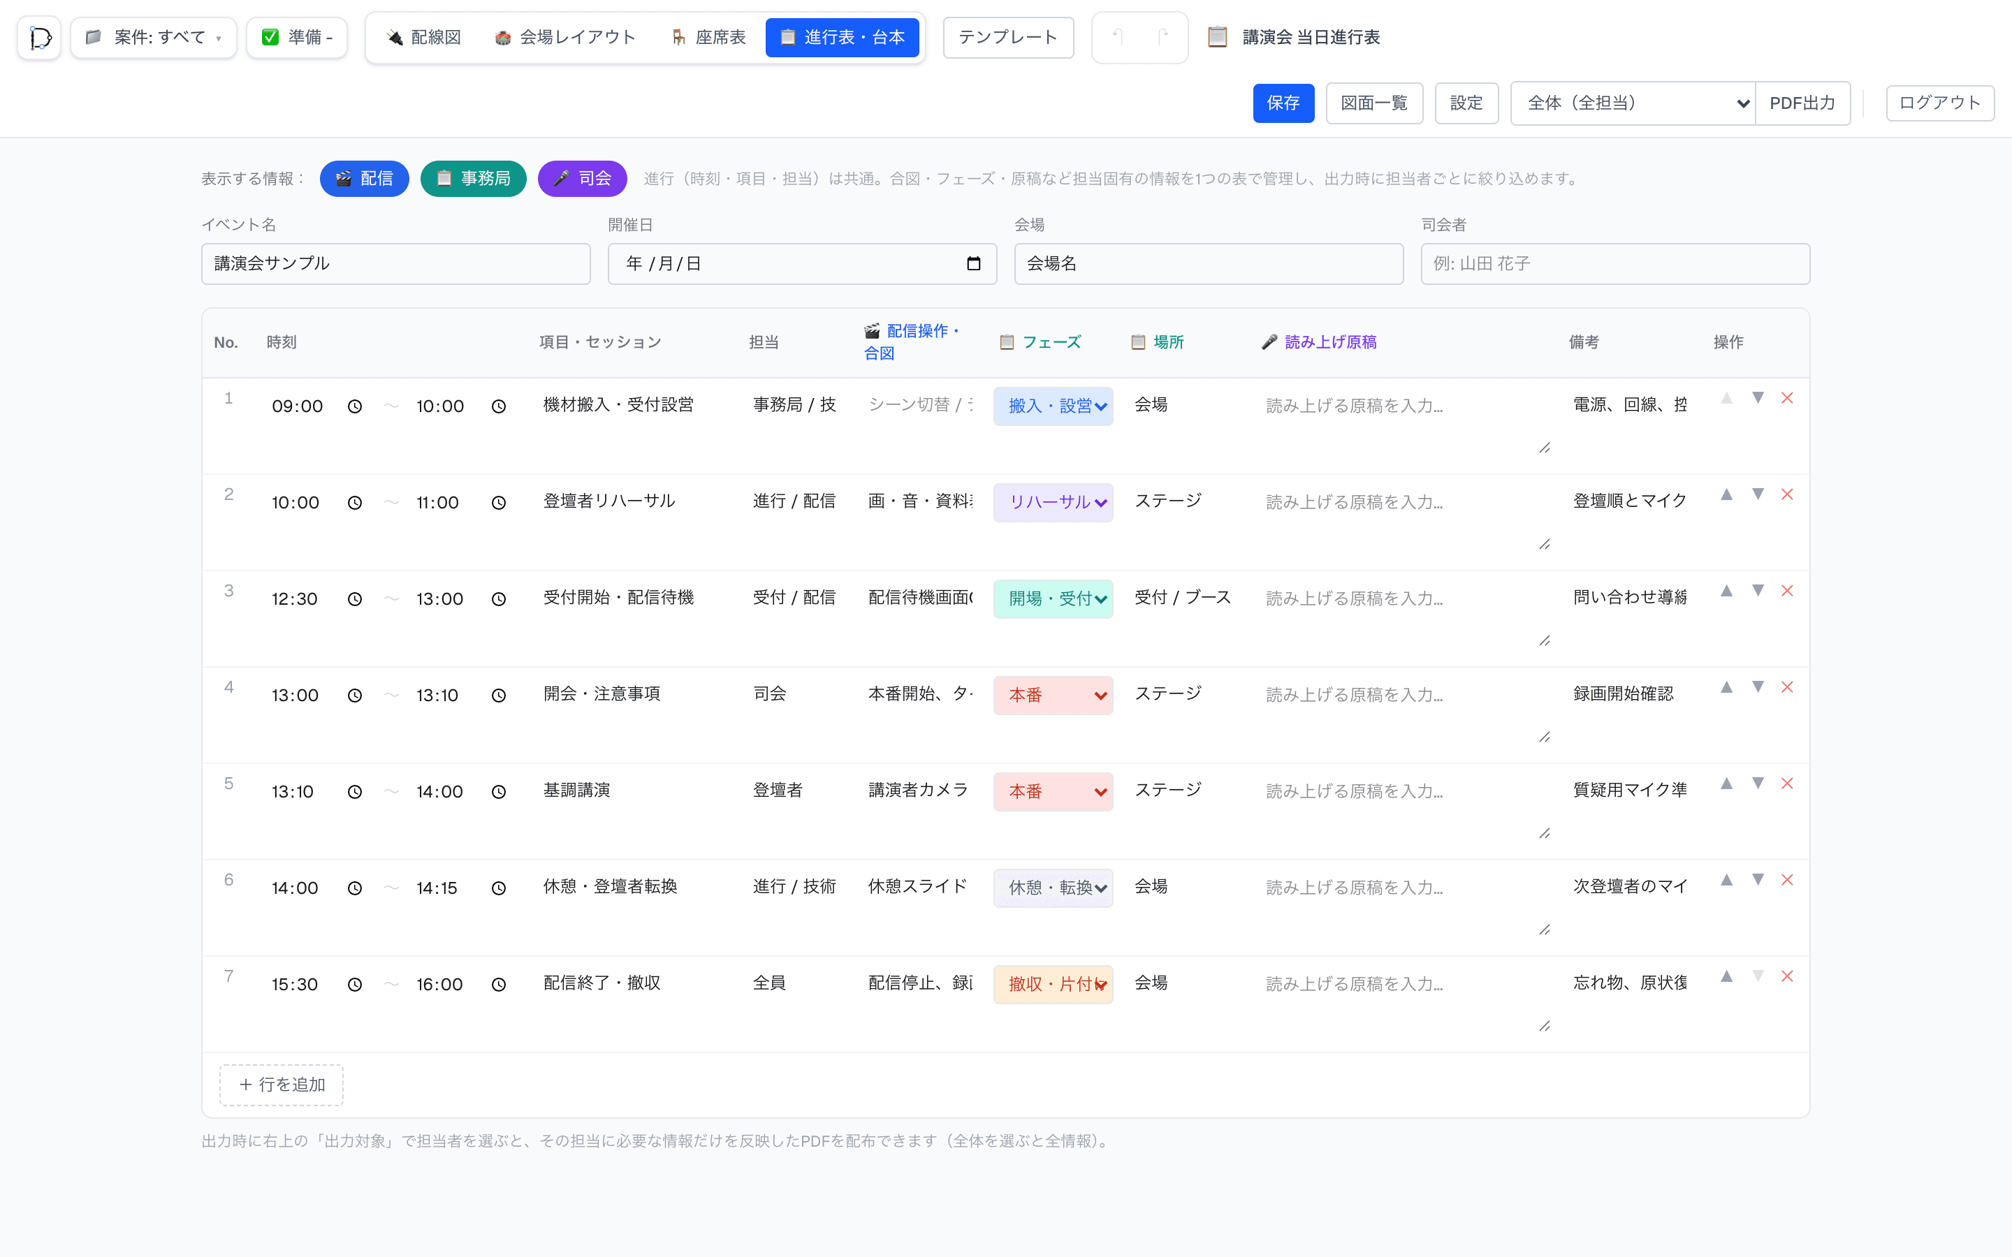2012x1257 pixels.
Task: Open clock picker for 14:15 end time
Action: click(x=499, y=889)
